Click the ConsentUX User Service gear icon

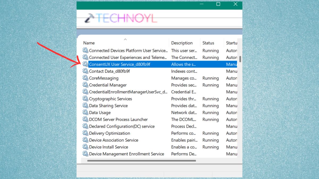click(x=85, y=64)
